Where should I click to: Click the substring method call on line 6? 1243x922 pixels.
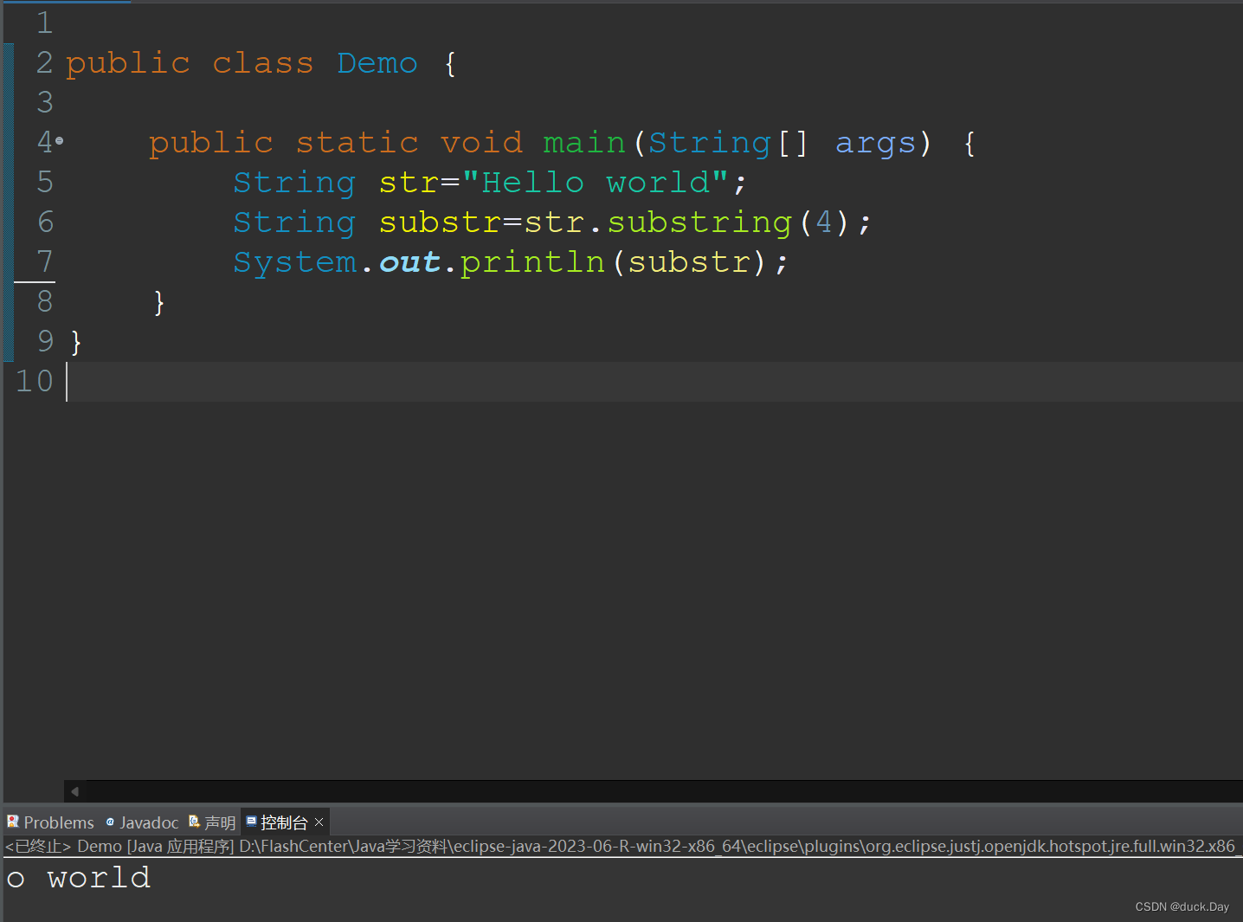(699, 222)
